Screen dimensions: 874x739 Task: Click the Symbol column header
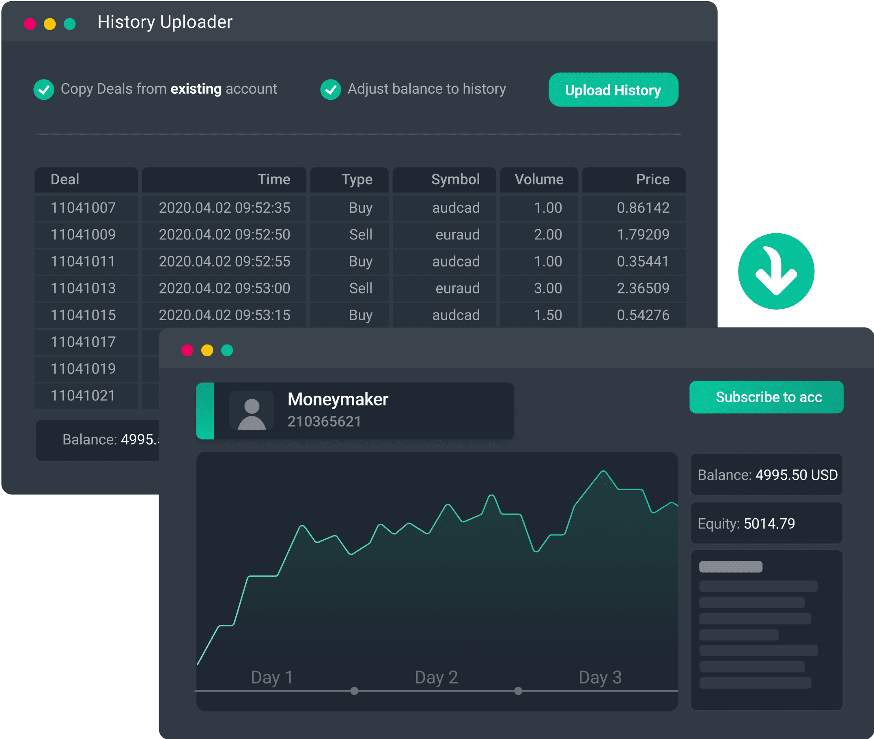coord(444,180)
